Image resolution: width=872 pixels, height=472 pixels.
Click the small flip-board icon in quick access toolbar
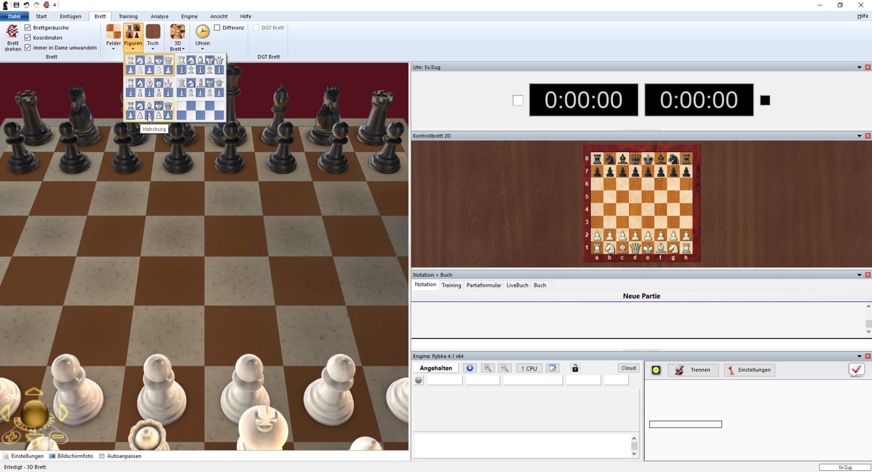pos(47,5)
